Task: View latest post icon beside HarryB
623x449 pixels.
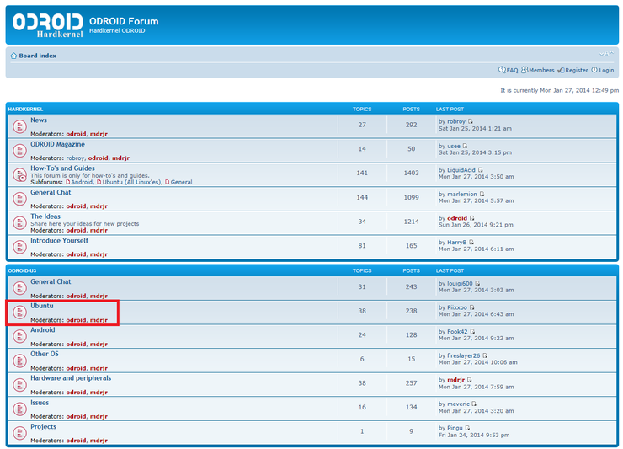Action: [471, 243]
